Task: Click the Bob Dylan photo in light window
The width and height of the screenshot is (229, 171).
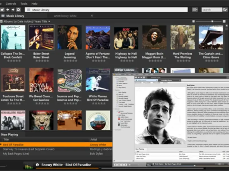Action: [x=160, y=116]
